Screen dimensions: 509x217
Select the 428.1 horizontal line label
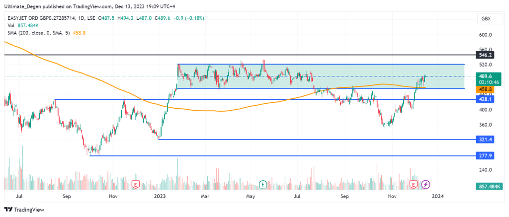coord(484,99)
